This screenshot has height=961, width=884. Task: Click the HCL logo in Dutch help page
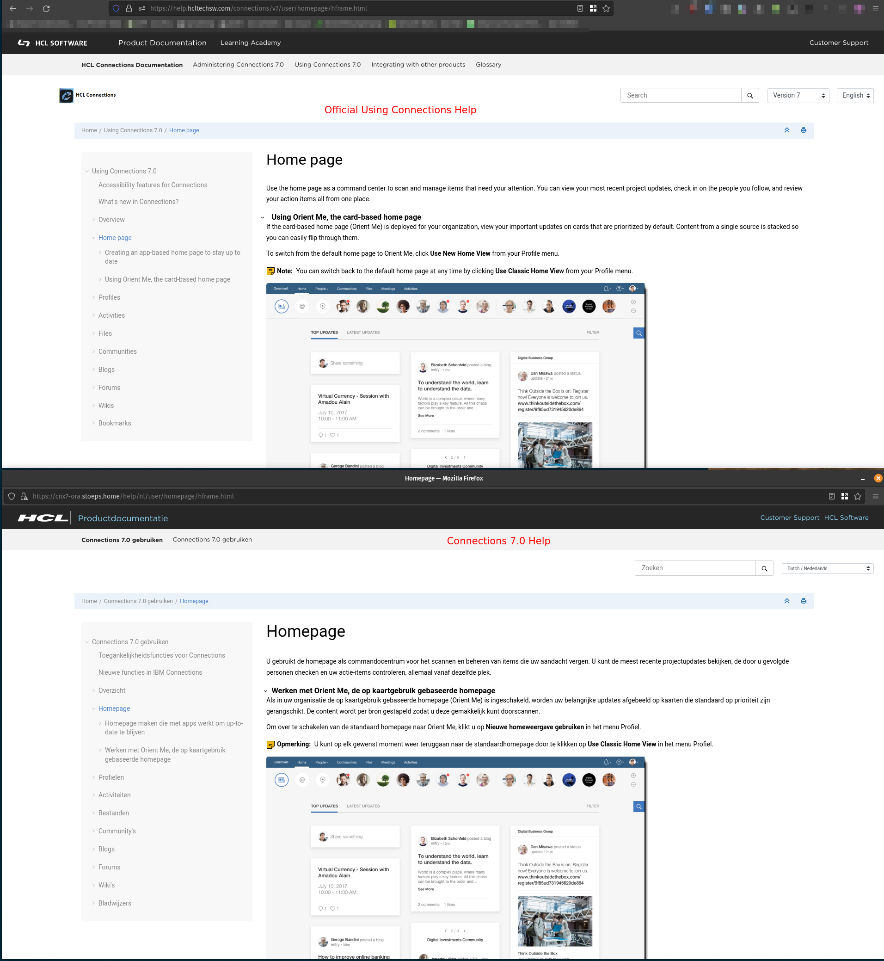pyautogui.click(x=43, y=518)
